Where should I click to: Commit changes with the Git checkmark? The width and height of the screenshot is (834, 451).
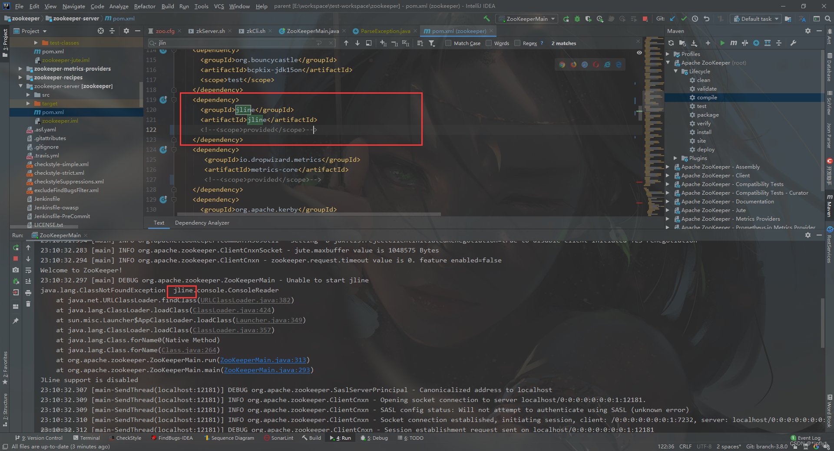684,19
